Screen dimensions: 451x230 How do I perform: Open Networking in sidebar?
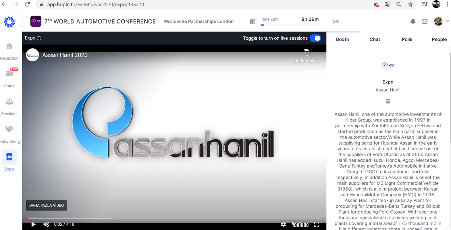coord(10,135)
